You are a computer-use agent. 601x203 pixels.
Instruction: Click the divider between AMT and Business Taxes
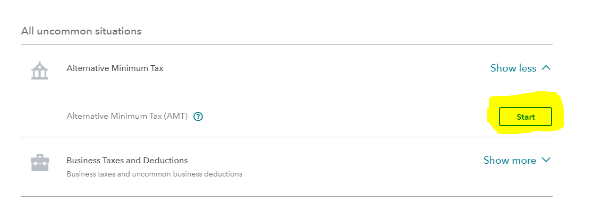tap(287, 137)
